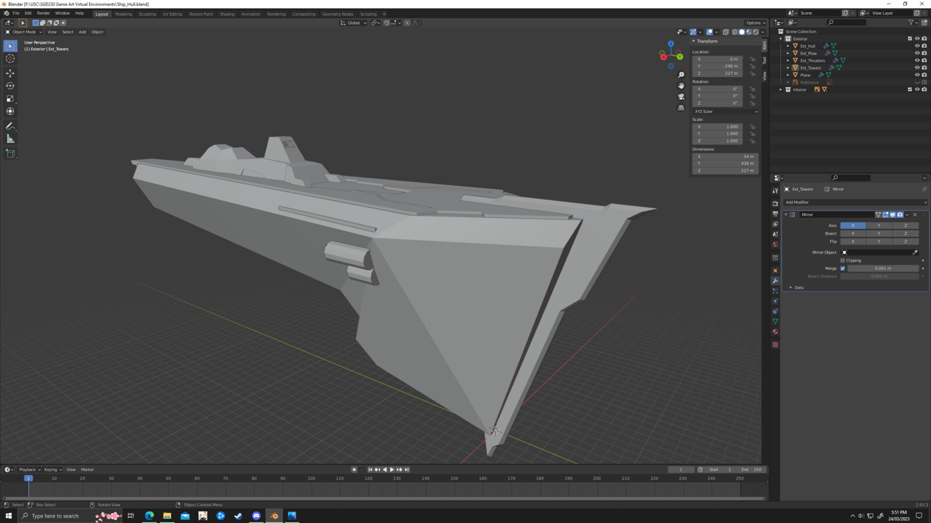Open Discord from the Windows taskbar
Image resolution: width=931 pixels, height=523 pixels.
coord(256,516)
